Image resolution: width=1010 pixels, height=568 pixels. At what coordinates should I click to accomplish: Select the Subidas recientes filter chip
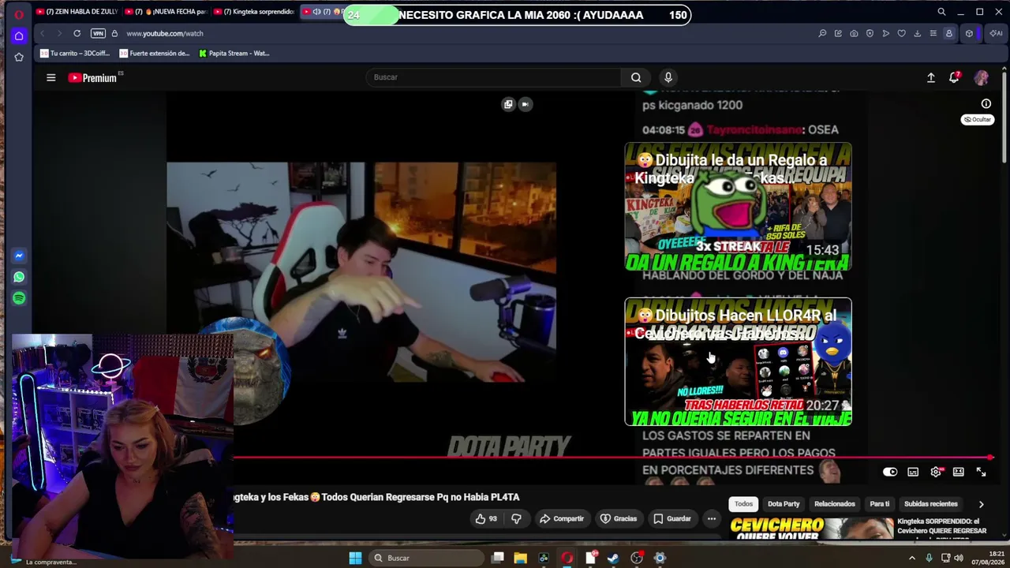[x=931, y=504]
